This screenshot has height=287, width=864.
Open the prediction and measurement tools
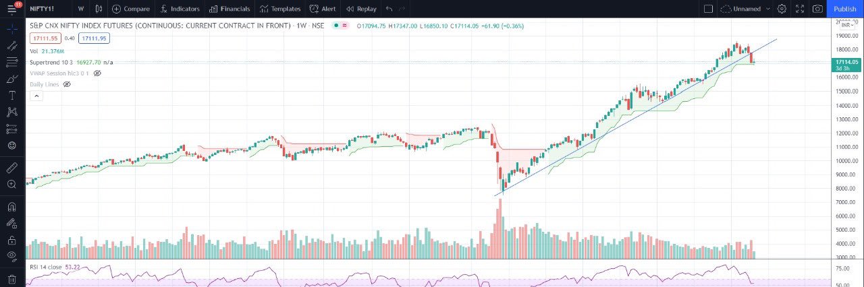[12, 129]
